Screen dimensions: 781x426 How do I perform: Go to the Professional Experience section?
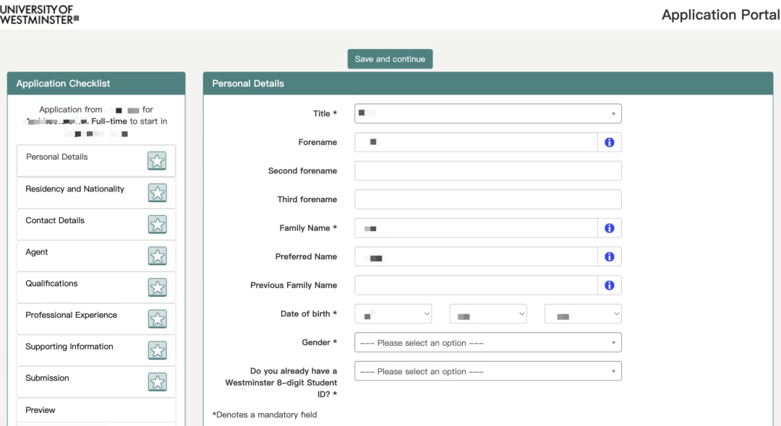click(x=71, y=316)
